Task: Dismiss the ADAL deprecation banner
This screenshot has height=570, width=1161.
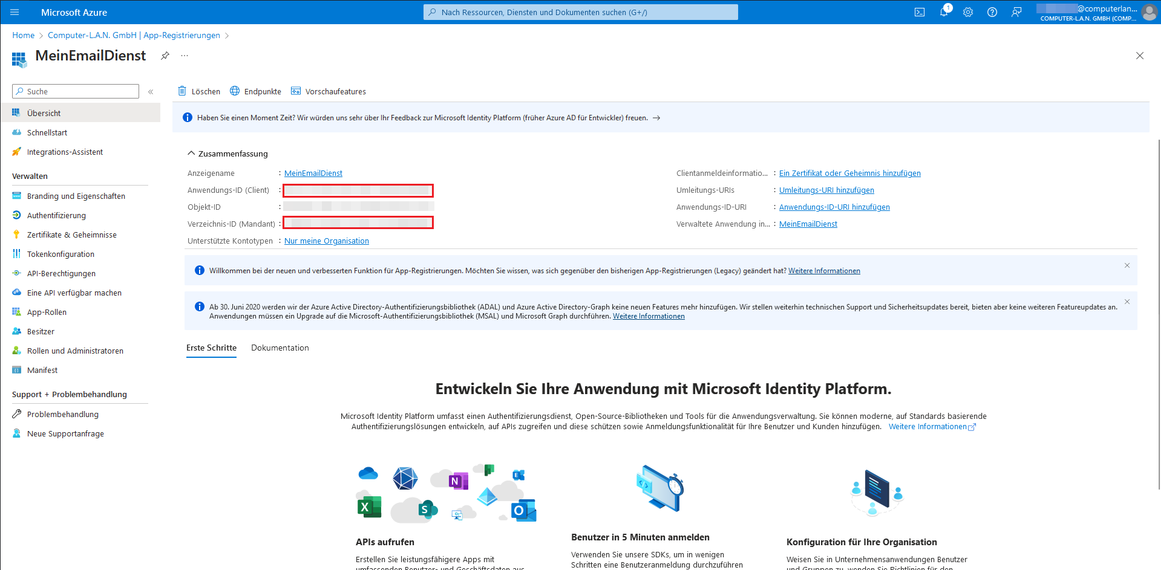Action: click(1127, 302)
